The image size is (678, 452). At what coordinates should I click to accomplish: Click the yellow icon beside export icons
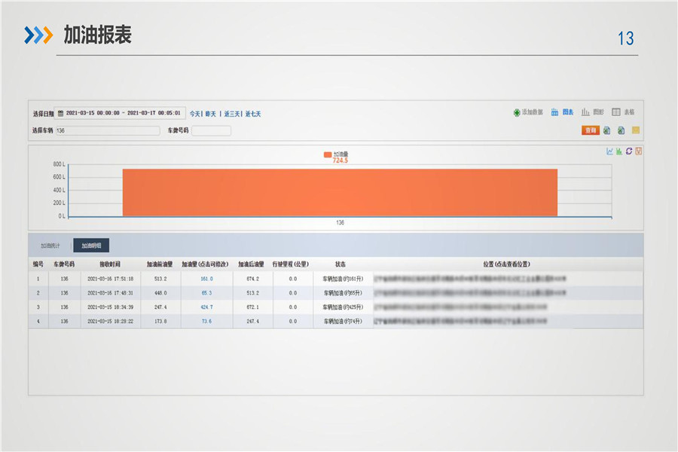(x=636, y=130)
